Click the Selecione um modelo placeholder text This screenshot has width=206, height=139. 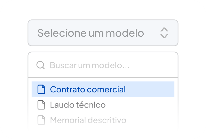pyautogui.click(x=91, y=33)
